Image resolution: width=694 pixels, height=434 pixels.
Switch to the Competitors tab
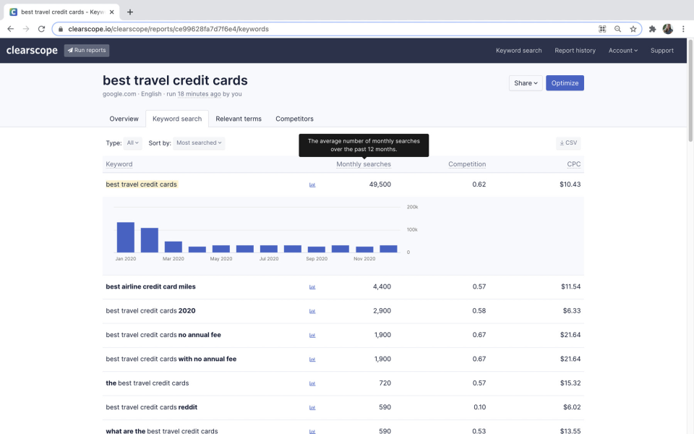tap(294, 119)
